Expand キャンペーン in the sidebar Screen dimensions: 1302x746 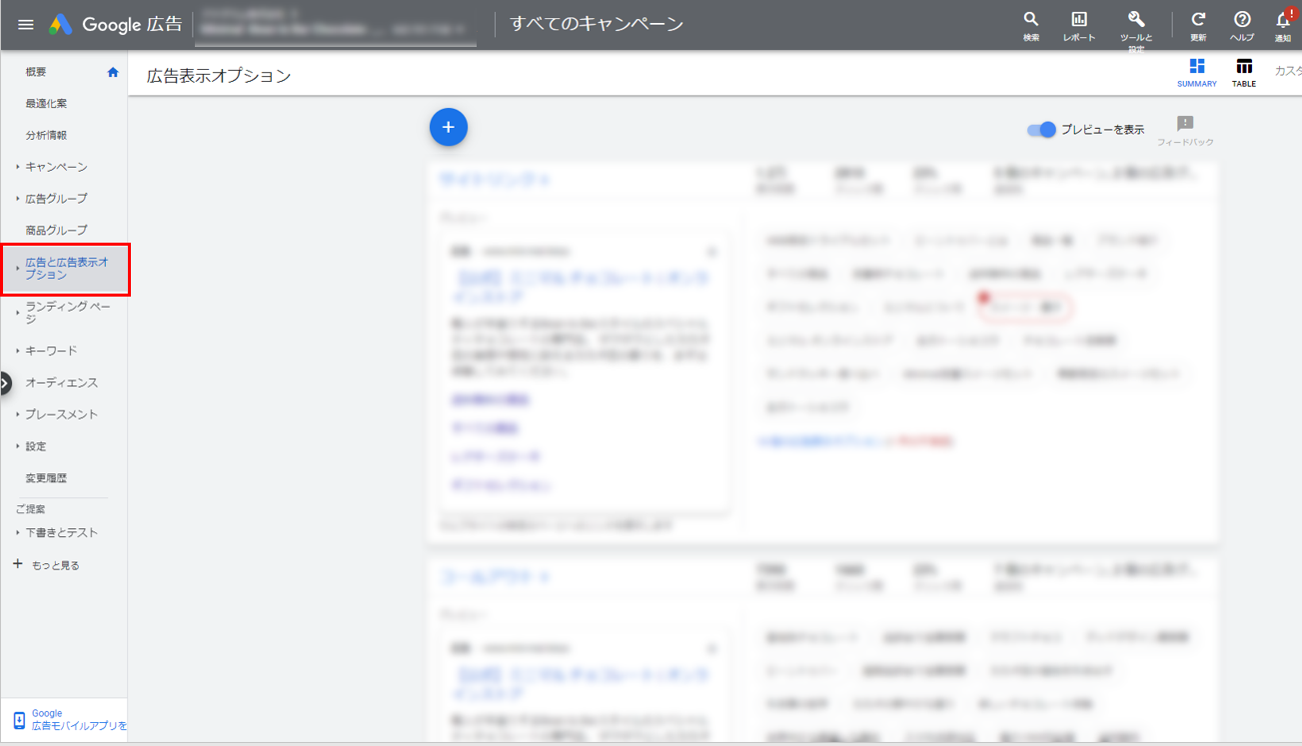pos(56,167)
